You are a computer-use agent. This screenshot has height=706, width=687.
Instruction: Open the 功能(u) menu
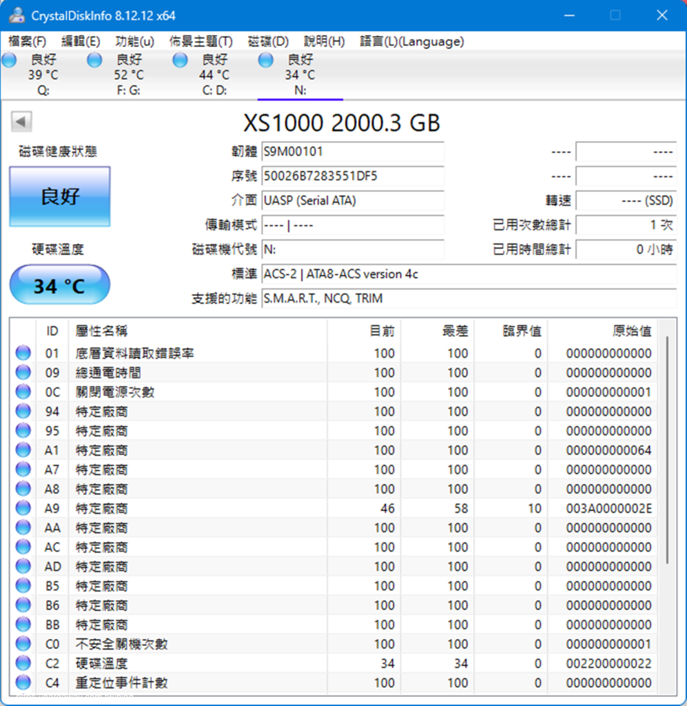(x=134, y=41)
